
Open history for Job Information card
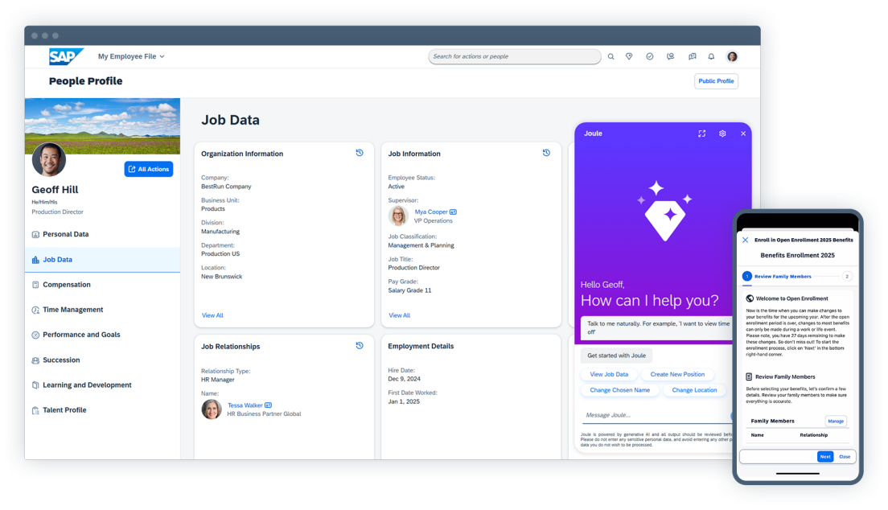pos(546,153)
